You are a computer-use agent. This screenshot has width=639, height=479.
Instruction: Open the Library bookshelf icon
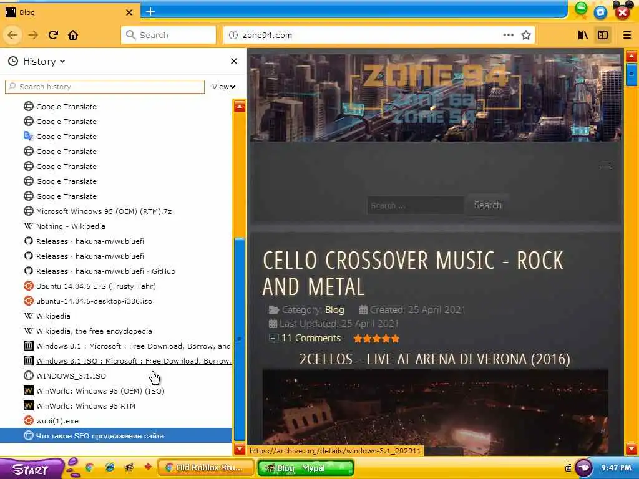(583, 35)
